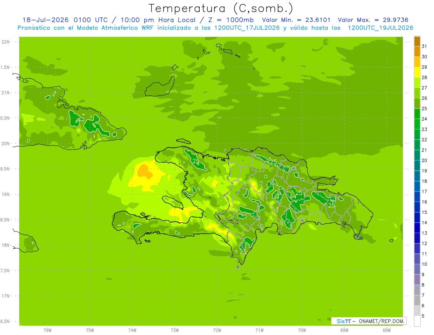434x335 pixels.
Task: Select the purple swatch between 8 and 9
Action: click(x=417, y=280)
